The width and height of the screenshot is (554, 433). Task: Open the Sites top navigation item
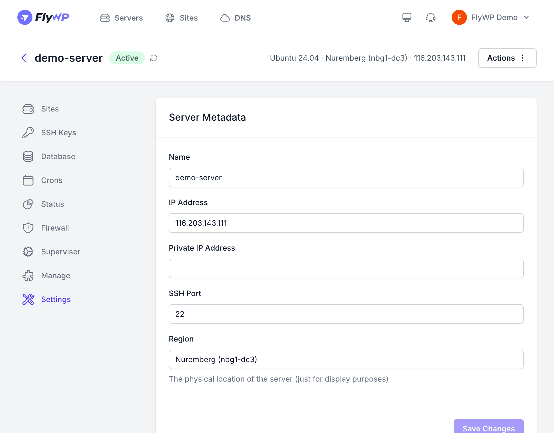tap(182, 18)
